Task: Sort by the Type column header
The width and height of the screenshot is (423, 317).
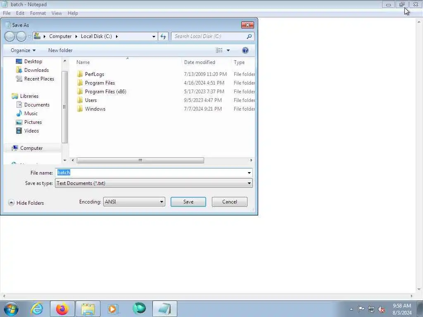Action: [243, 62]
